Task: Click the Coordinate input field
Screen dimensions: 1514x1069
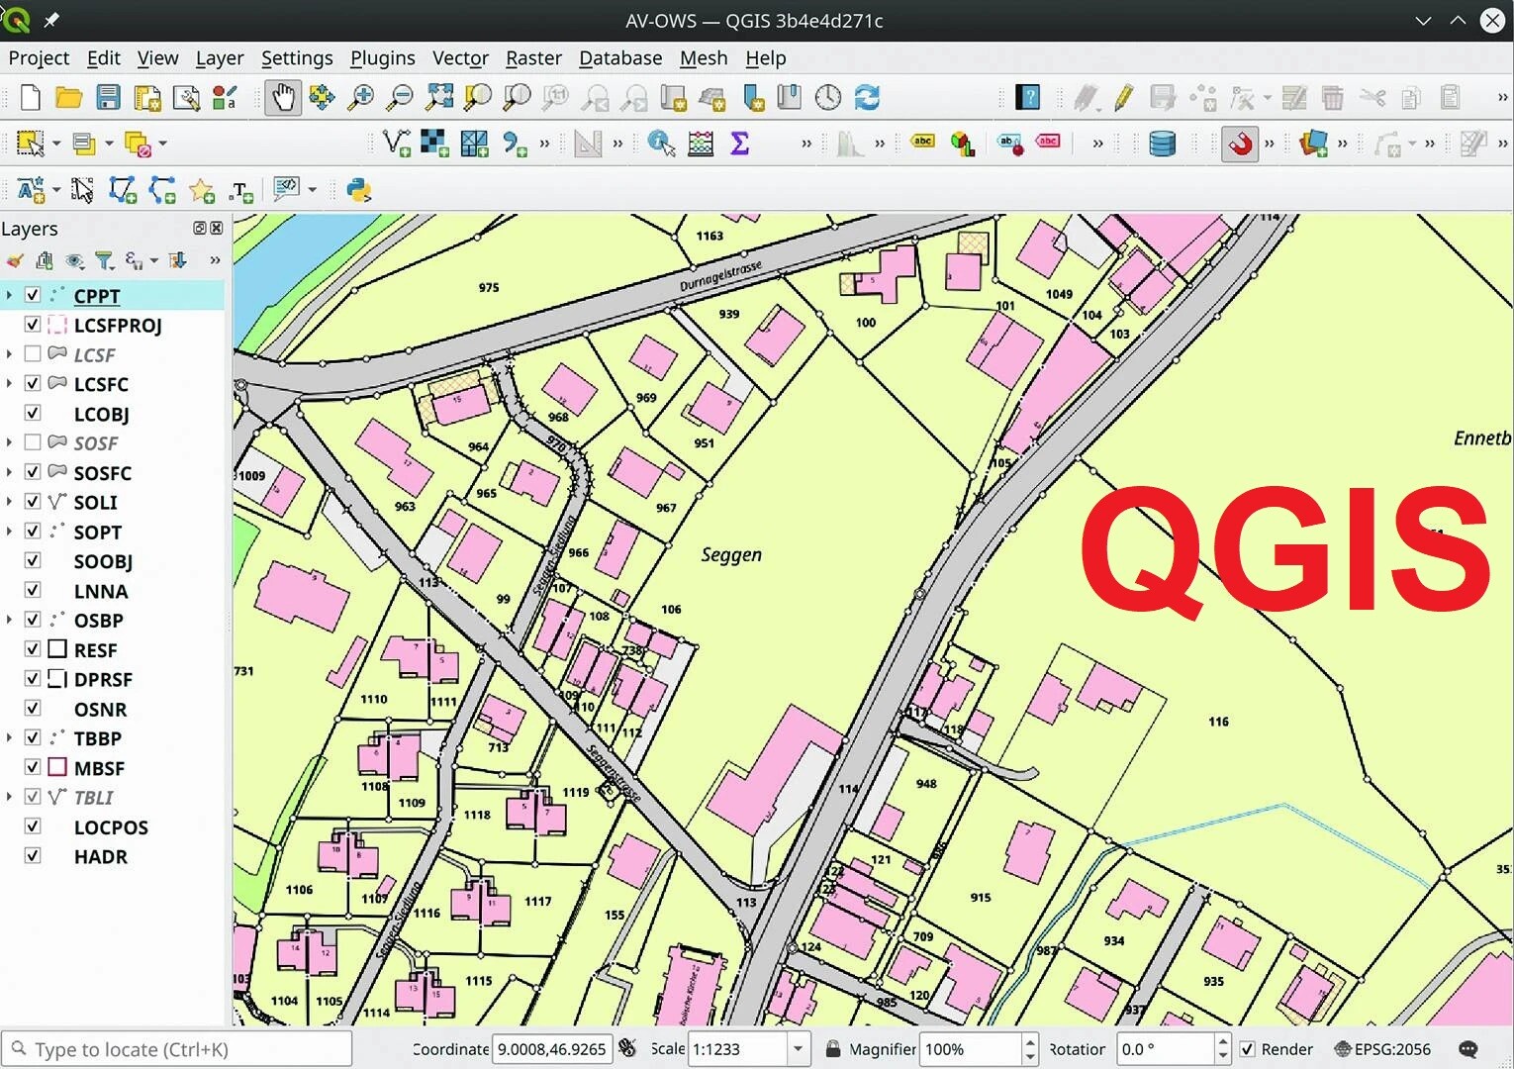Action: coord(551,1049)
